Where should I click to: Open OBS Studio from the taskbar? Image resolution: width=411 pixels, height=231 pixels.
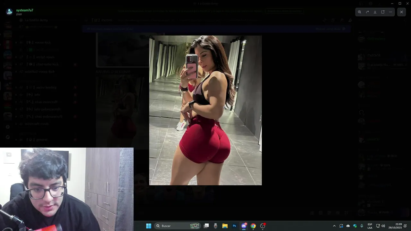(263, 226)
